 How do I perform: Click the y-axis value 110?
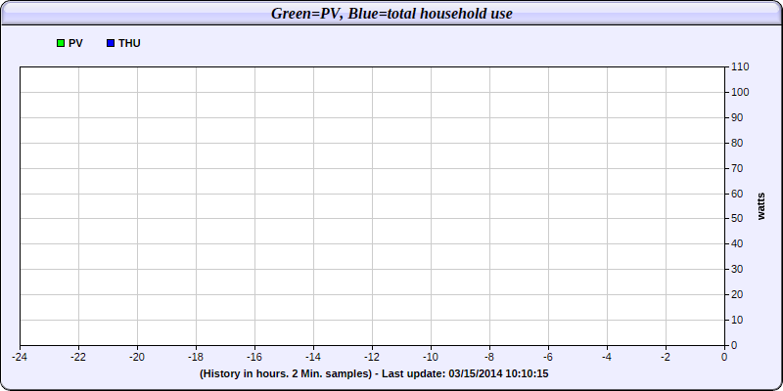tap(740, 66)
